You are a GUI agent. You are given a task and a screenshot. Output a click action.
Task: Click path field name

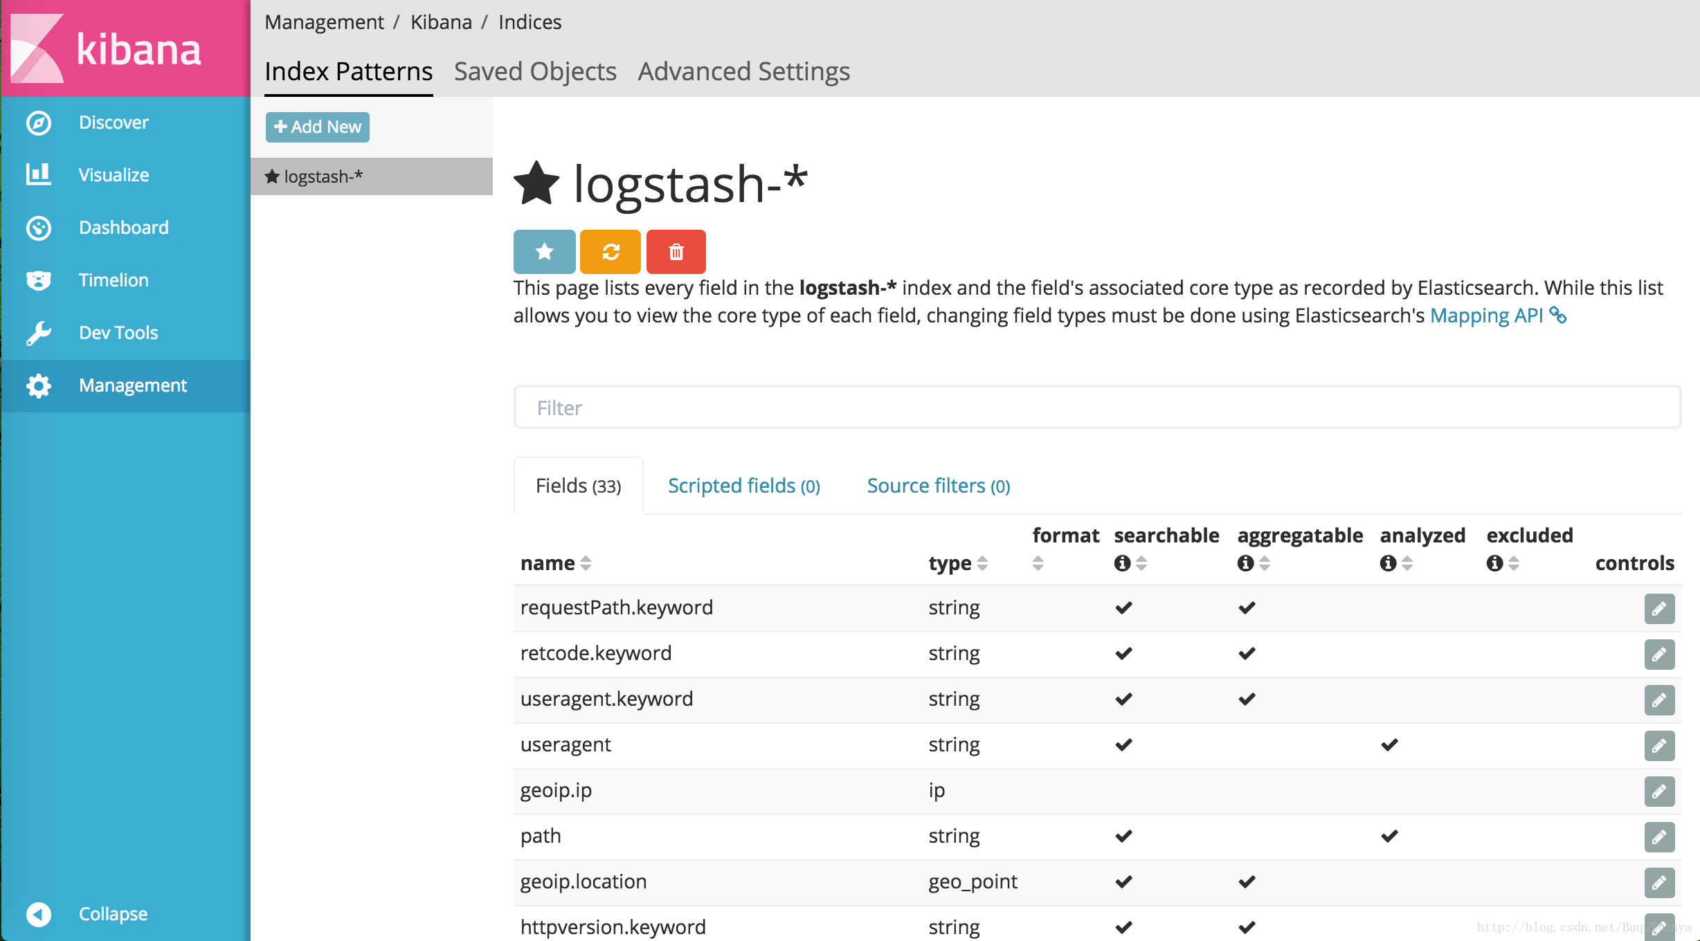pyautogui.click(x=541, y=837)
